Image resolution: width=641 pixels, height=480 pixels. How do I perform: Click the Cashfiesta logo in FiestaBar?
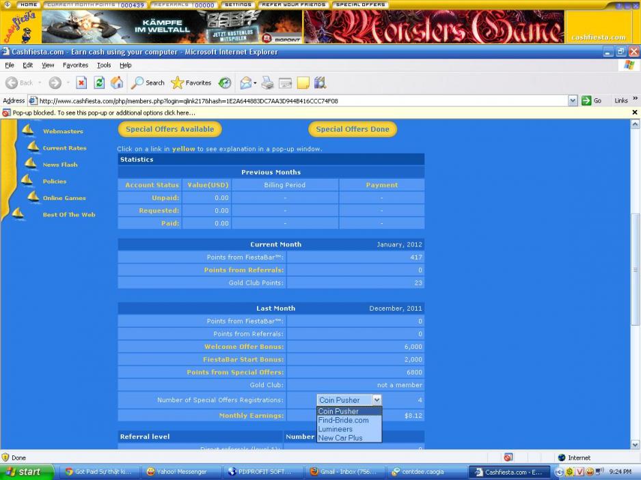(21, 27)
